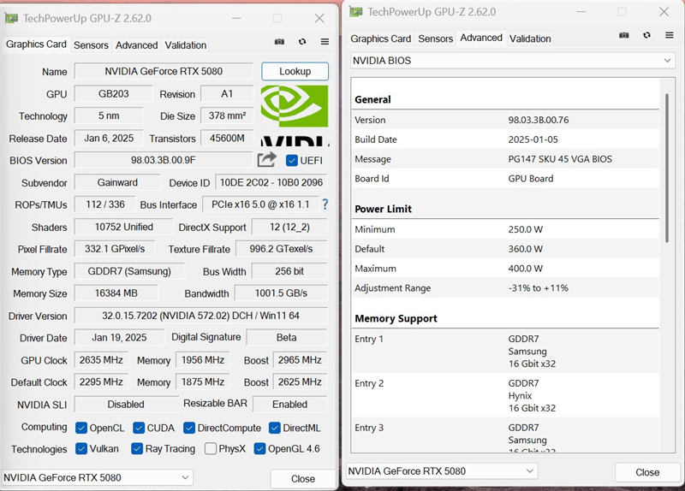Click Default power limit value 360.0 W
Screen dimensions: 685x491
pos(525,249)
